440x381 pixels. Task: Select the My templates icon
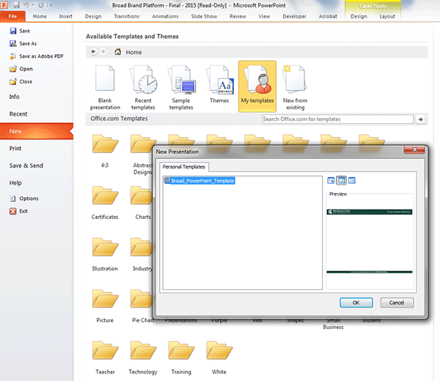[x=257, y=86]
